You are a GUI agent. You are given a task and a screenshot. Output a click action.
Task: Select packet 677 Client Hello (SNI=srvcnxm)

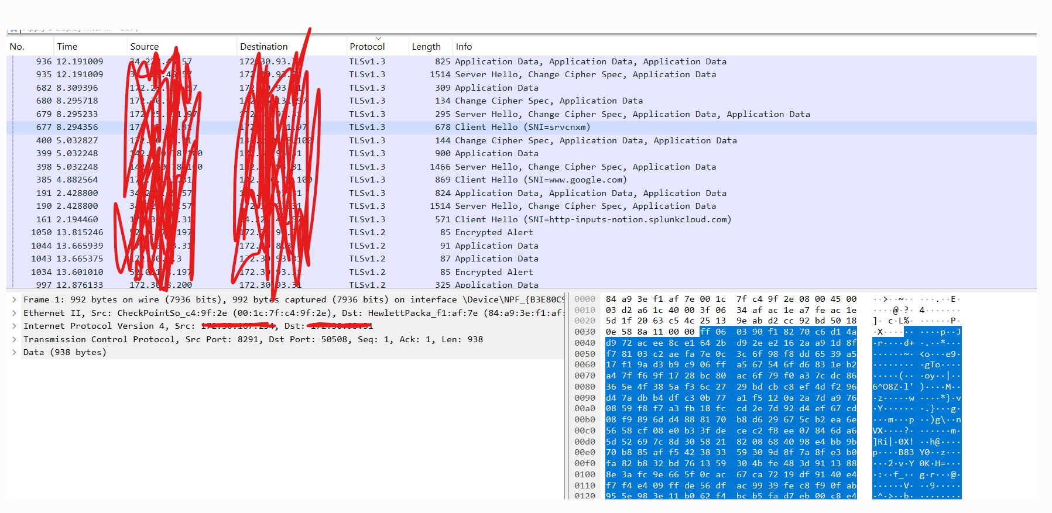pos(522,127)
